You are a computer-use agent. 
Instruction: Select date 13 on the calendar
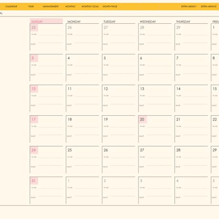[142, 89]
